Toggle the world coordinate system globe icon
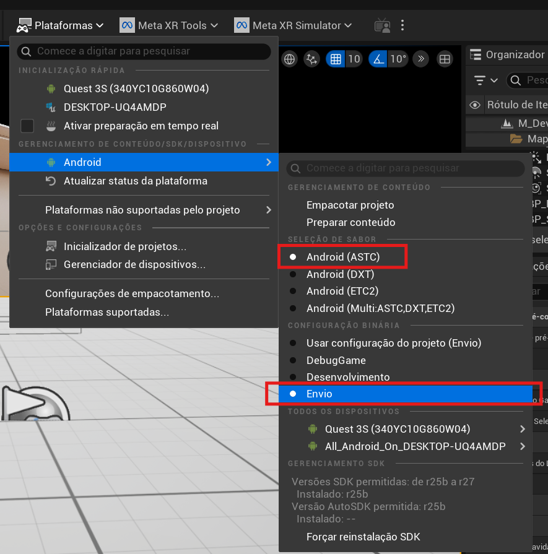 (x=289, y=59)
